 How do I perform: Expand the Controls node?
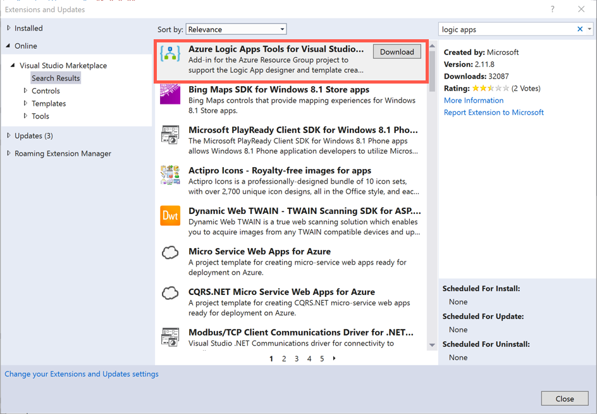(25, 91)
